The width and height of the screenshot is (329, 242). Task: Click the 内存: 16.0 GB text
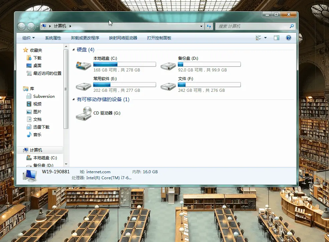145,172
